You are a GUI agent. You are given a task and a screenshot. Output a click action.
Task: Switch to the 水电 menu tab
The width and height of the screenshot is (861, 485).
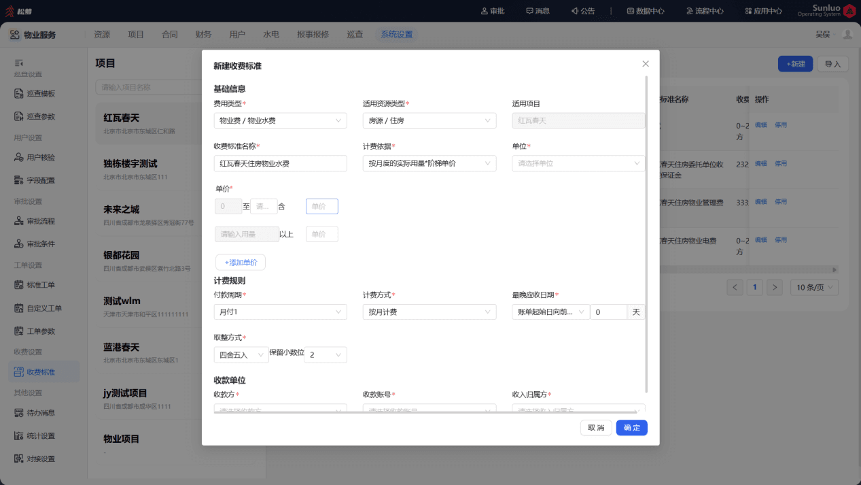pos(271,35)
